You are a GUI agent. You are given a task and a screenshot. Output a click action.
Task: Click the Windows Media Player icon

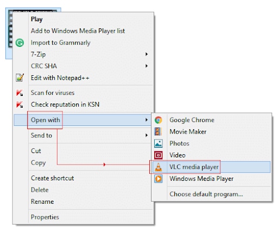(159, 179)
